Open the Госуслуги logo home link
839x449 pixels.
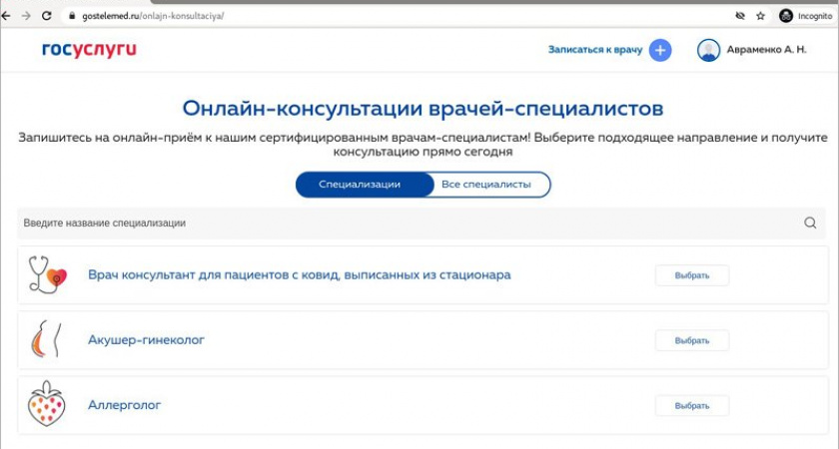point(89,50)
